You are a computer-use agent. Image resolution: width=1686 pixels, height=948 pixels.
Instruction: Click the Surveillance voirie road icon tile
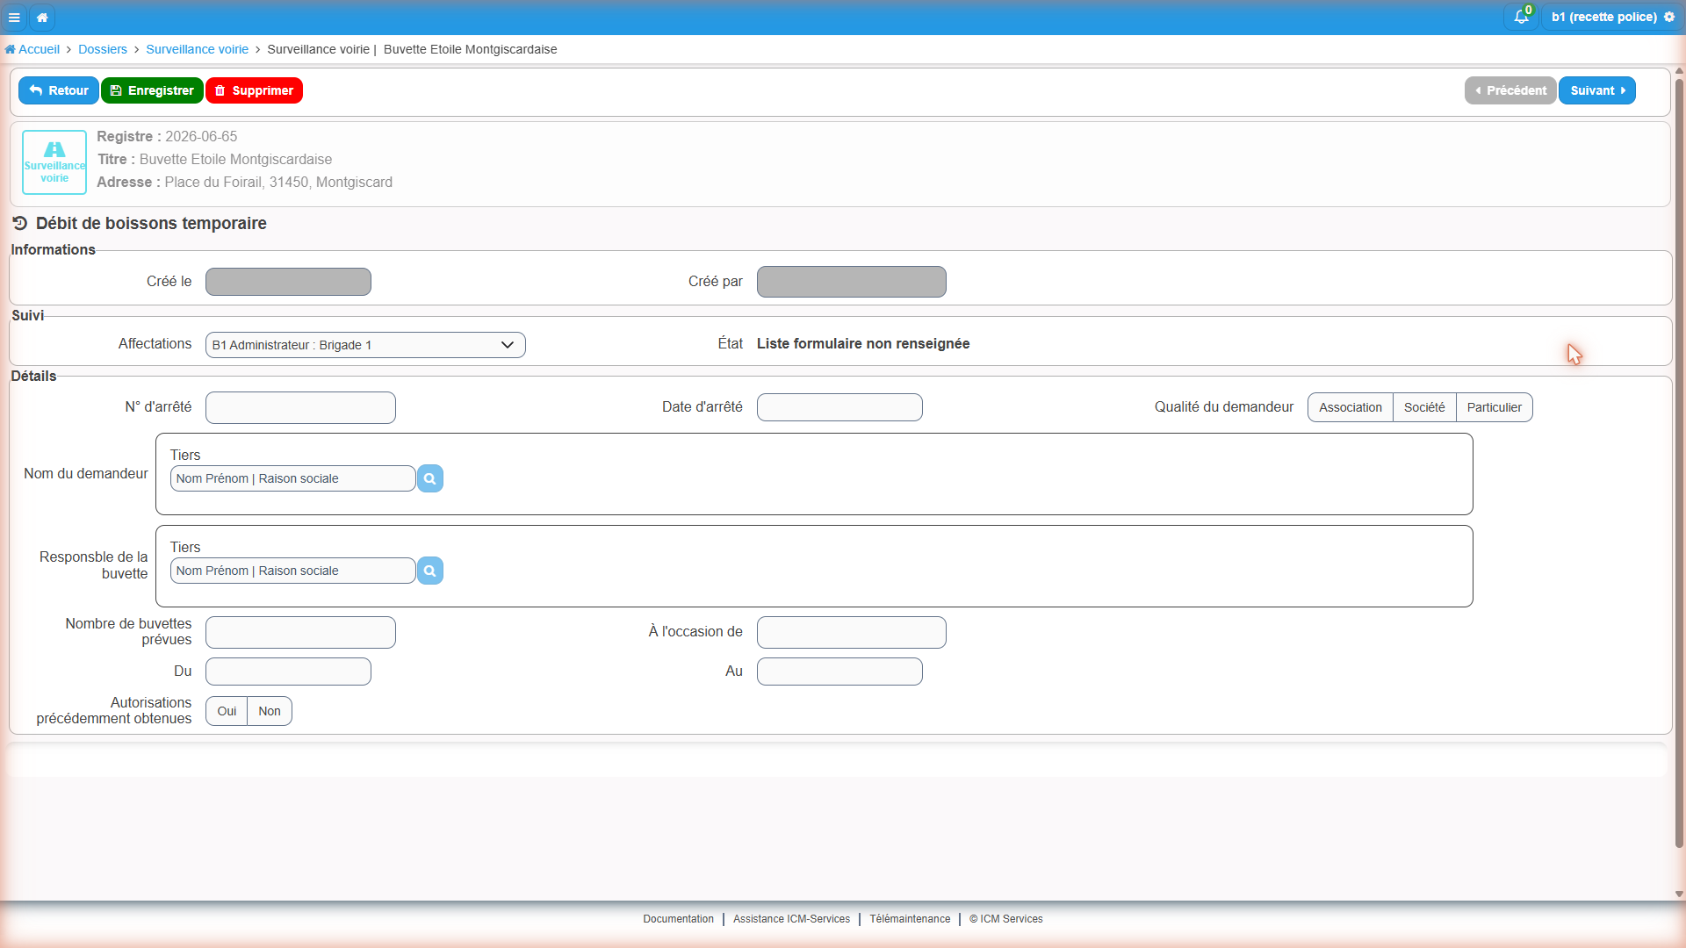tap(54, 162)
